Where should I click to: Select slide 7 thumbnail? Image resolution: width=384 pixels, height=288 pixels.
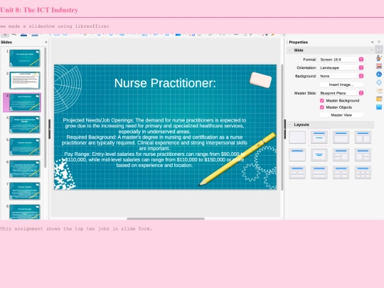tap(25, 191)
